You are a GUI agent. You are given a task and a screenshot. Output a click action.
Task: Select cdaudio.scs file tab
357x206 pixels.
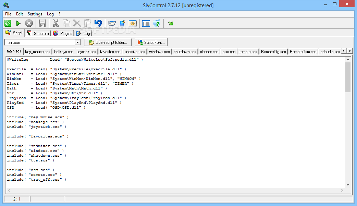[330, 52]
